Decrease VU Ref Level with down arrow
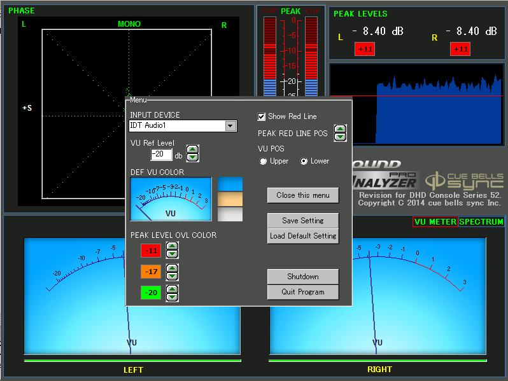Image resolution: width=508 pixels, height=381 pixels. (x=192, y=157)
